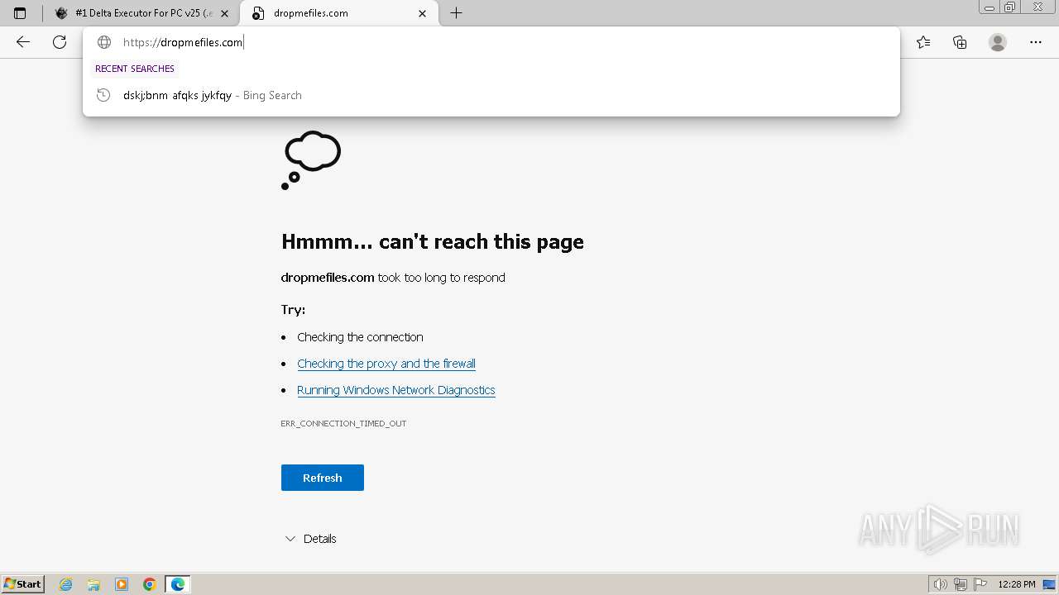Viewport: 1059px width, 595px height.
Task: Reload the page using the refresh icon
Action: pos(60,42)
